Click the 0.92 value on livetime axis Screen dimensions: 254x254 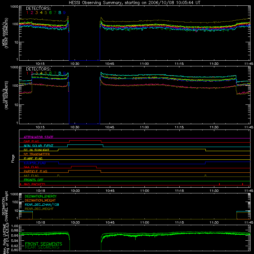click(x=15, y=245)
